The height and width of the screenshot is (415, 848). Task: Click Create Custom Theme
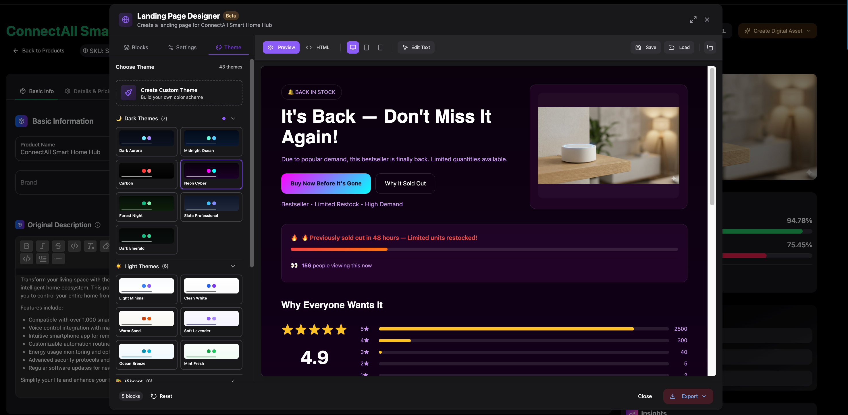click(179, 93)
